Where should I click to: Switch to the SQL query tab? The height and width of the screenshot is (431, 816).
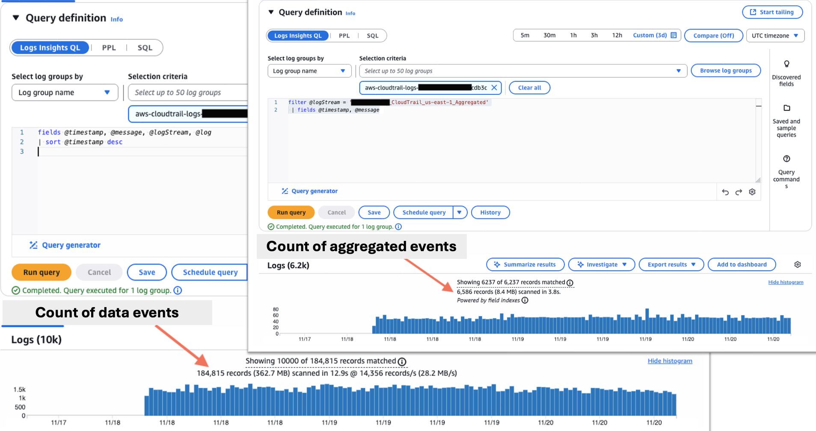click(372, 35)
